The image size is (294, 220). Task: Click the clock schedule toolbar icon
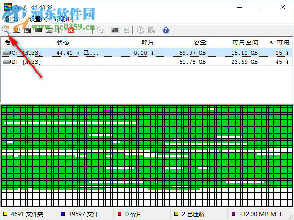pyautogui.click(x=140, y=30)
